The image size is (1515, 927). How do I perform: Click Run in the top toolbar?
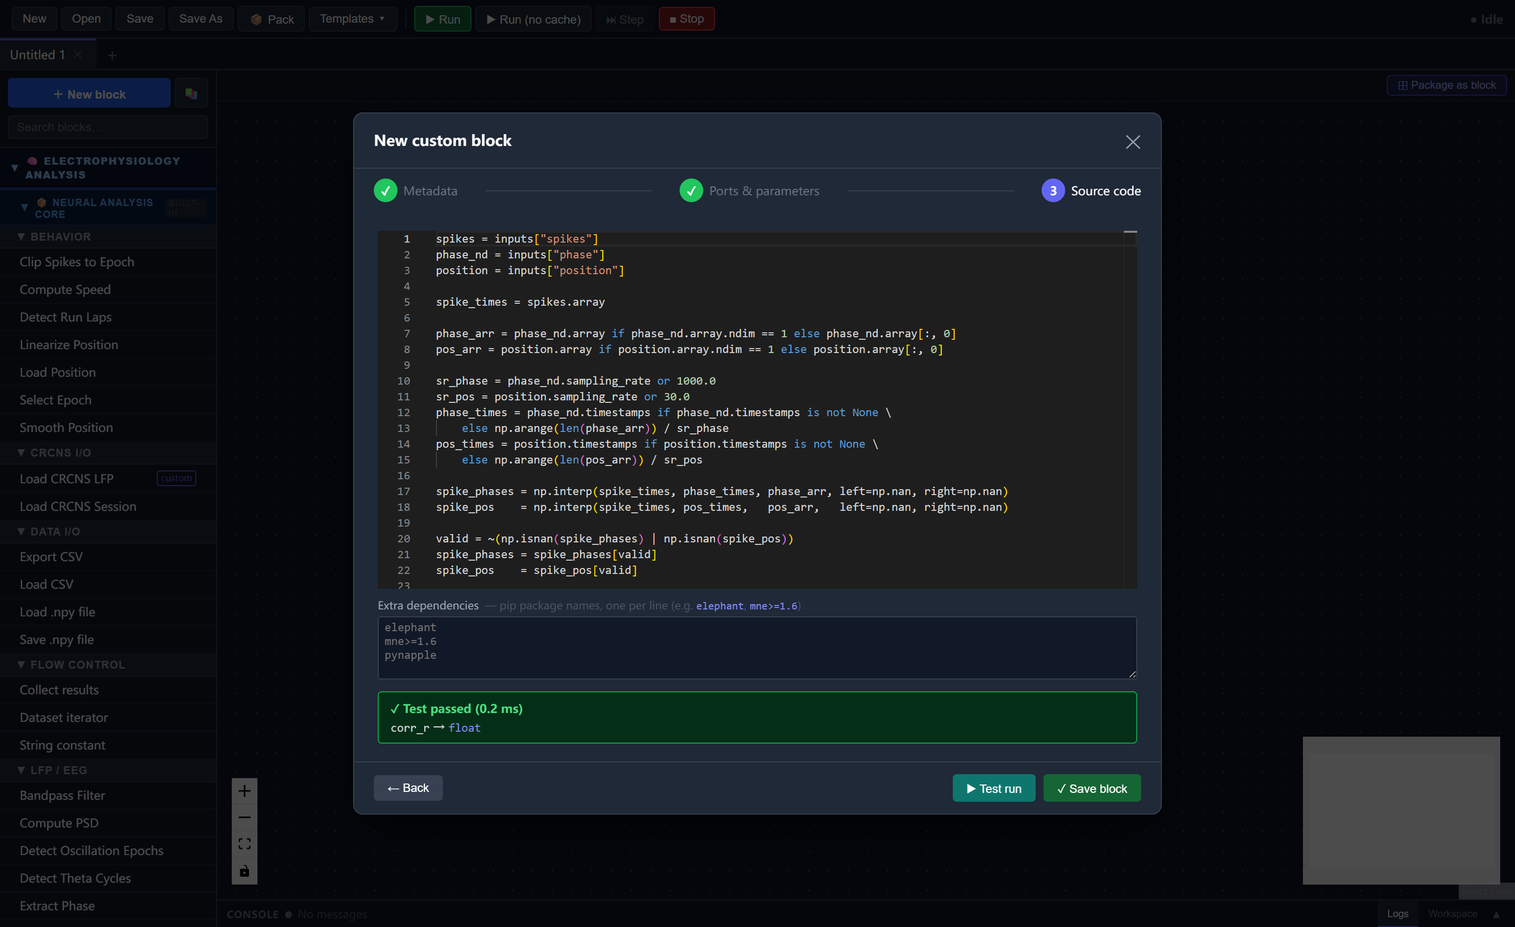[442, 19]
